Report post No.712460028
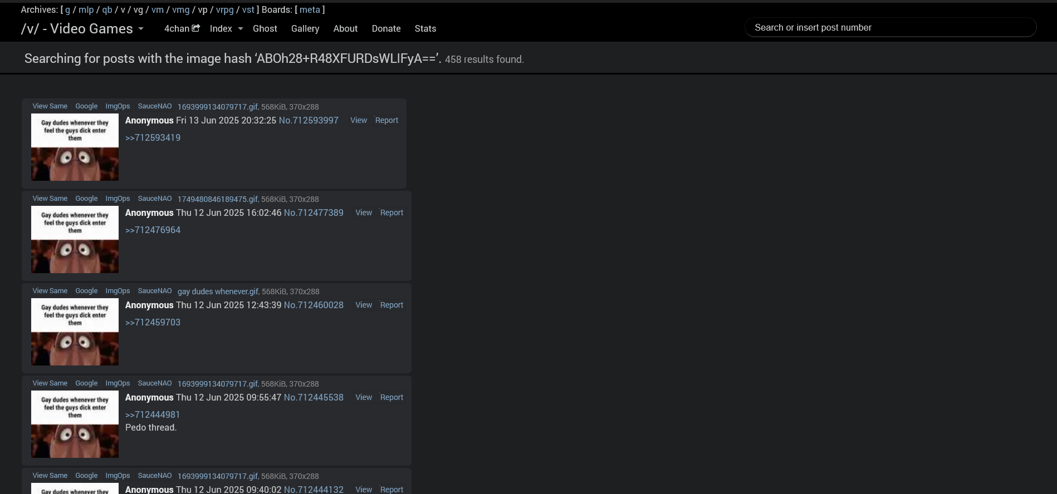The width and height of the screenshot is (1057, 494). point(392,305)
